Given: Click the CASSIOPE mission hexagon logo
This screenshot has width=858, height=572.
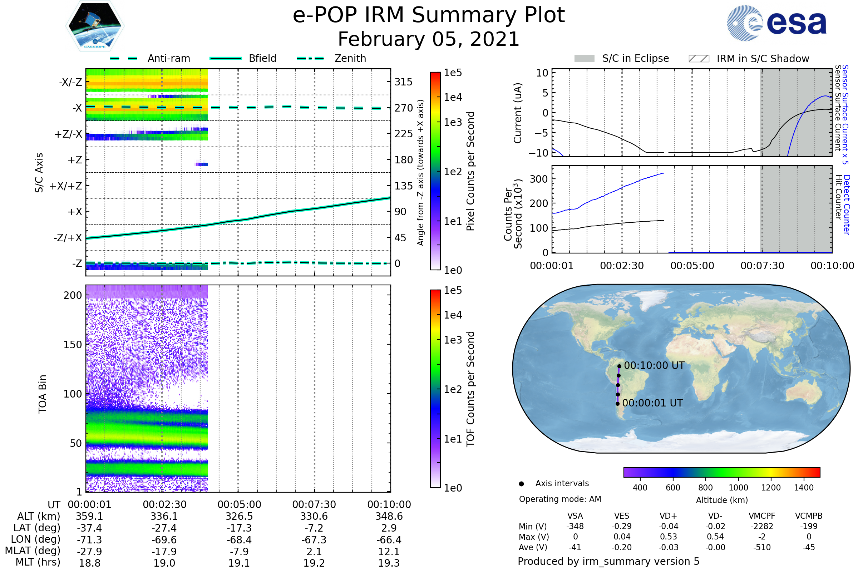Looking at the screenshot, I should 95,26.
